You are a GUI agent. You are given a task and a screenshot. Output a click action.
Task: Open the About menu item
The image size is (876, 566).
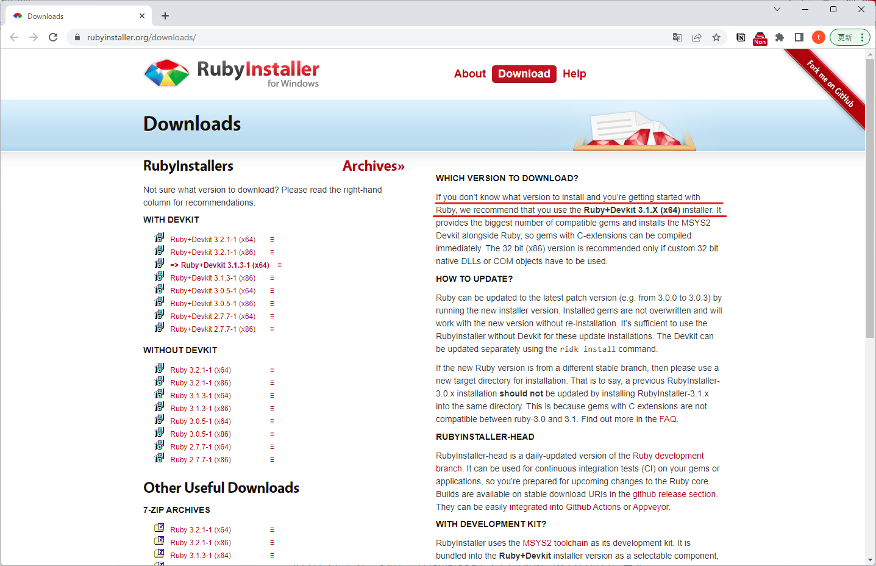tap(469, 73)
